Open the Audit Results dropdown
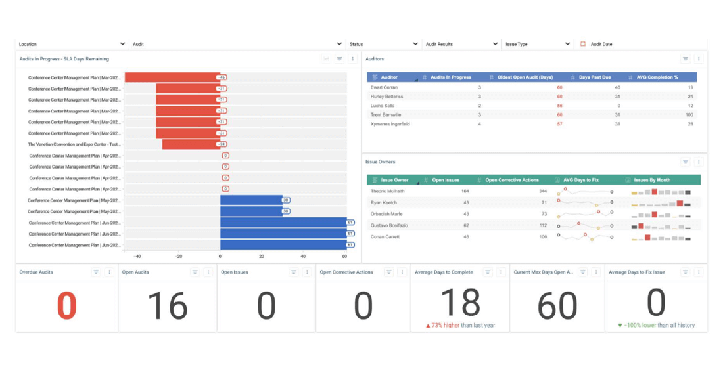Image resolution: width=723 pixels, height=369 pixels. click(x=496, y=44)
